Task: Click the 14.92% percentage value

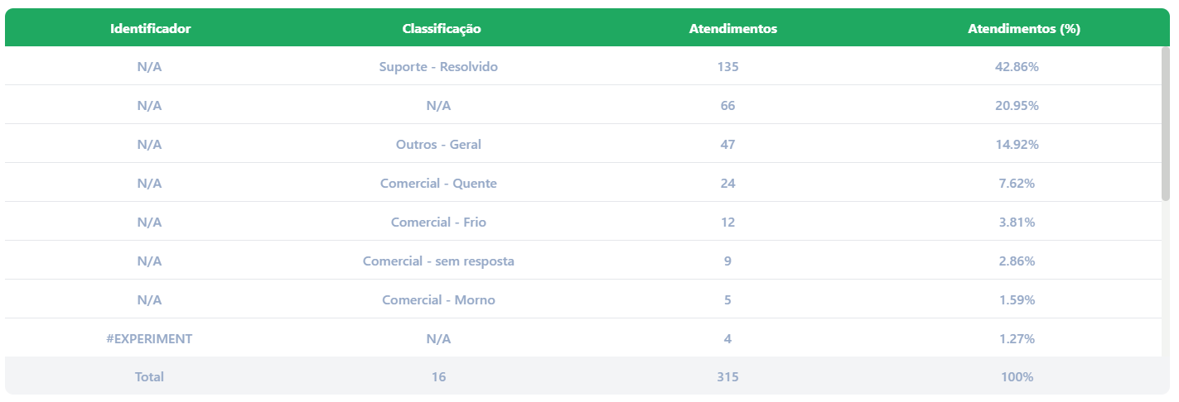Action: [1017, 144]
